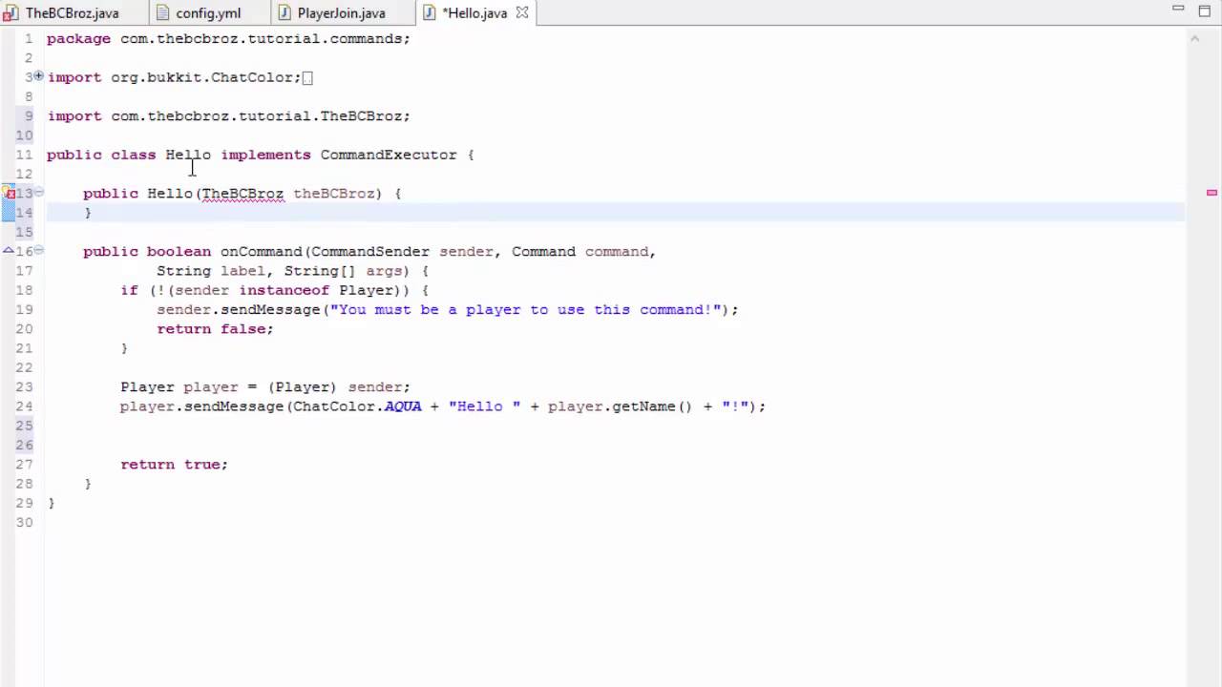Click the vertical scrollbar up arrow
Image resolution: width=1222 pixels, height=687 pixels.
tap(1194, 38)
